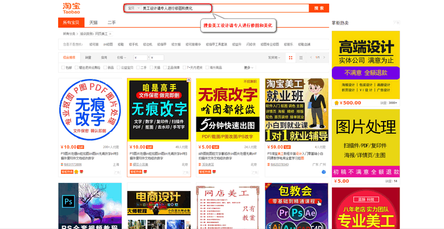Select the 销量 sort tab
The height and width of the screenshot is (229, 444).
pyautogui.click(x=88, y=57)
